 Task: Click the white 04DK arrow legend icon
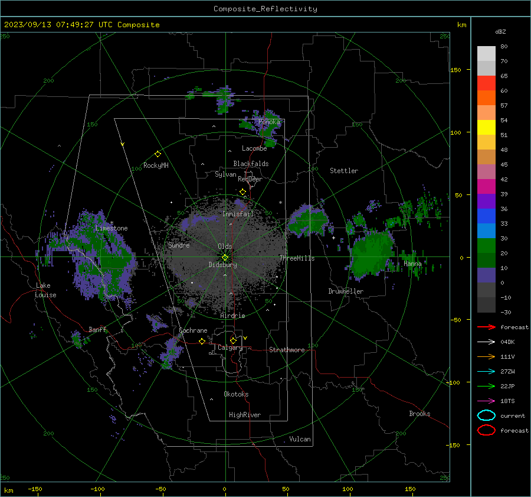point(486,342)
